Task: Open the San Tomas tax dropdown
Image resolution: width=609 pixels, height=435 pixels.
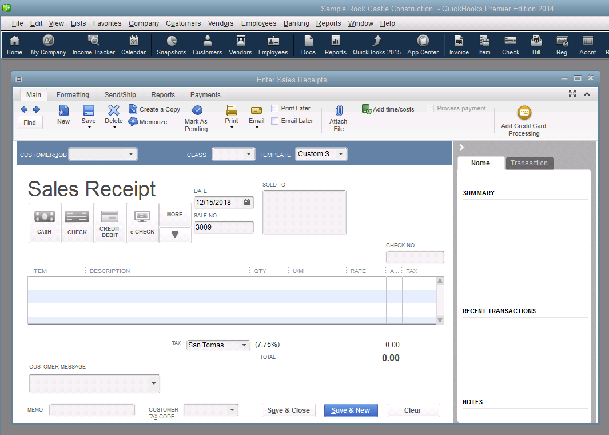Action: [244, 345]
